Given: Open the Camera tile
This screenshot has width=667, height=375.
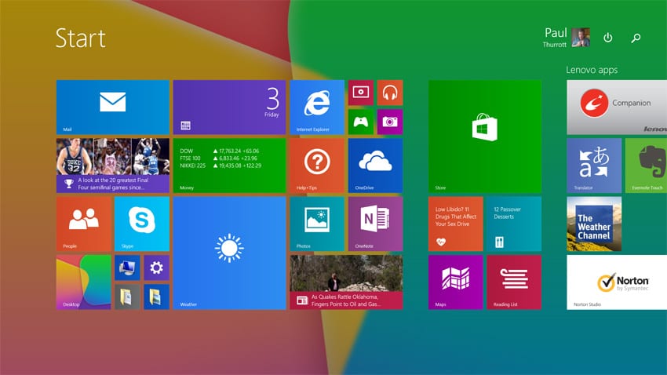Looking at the screenshot, I should (x=390, y=122).
